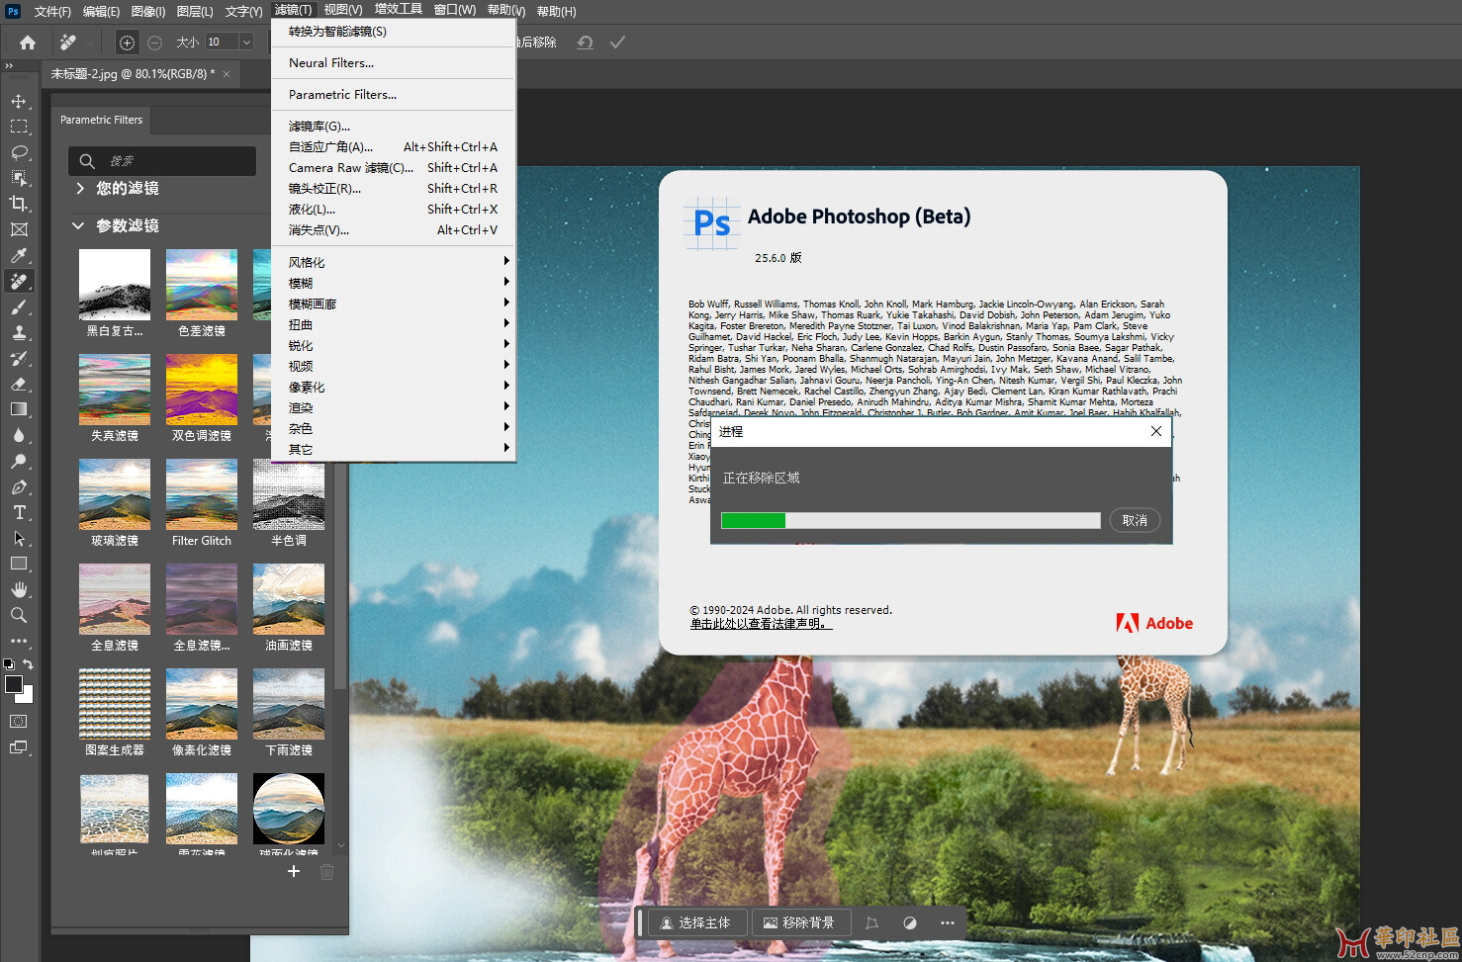Switch to subtract-from-area brush mode
Image resolution: width=1462 pixels, height=962 pixels.
tap(155, 43)
